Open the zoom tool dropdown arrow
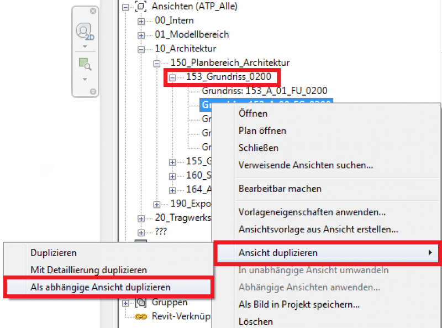 pyautogui.click(x=84, y=79)
